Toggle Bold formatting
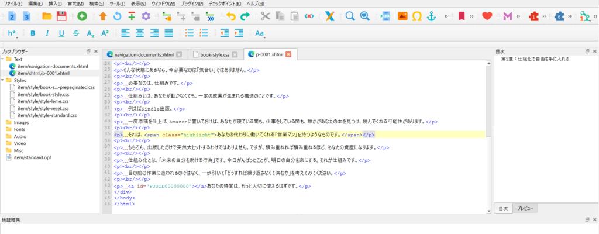 tap(33, 33)
